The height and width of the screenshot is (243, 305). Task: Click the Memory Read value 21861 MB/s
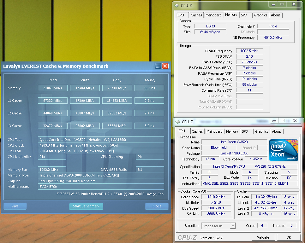[x=53, y=88]
